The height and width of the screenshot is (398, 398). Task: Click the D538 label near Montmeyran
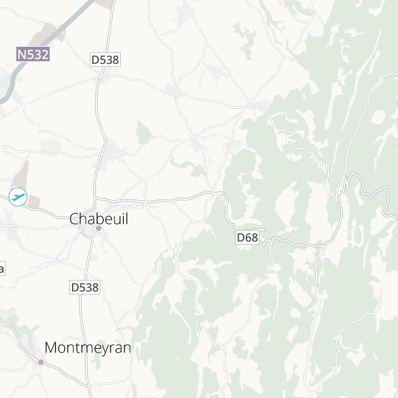(85, 287)
